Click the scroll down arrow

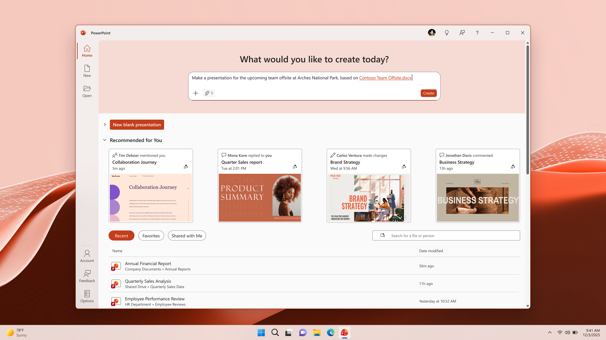(x=527, y=306)
